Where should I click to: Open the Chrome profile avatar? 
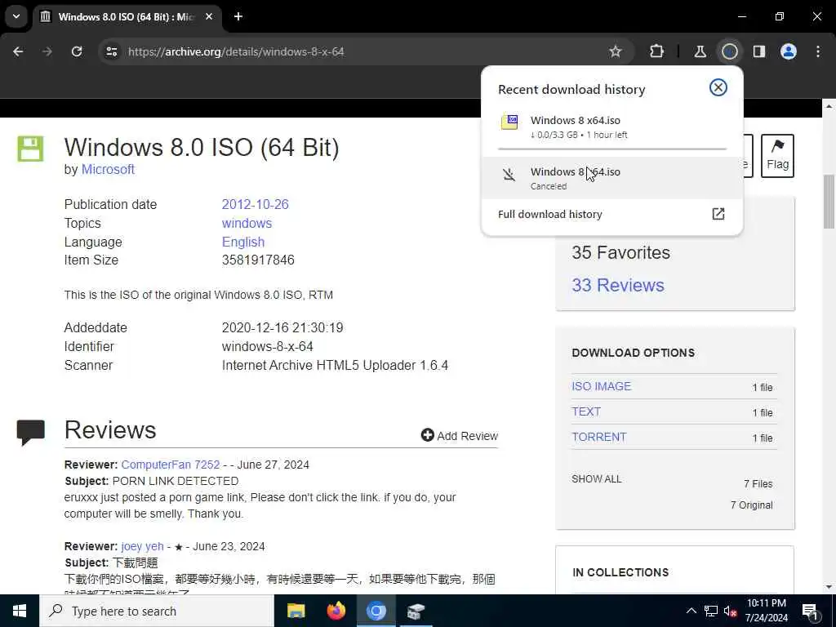[789, 51]
